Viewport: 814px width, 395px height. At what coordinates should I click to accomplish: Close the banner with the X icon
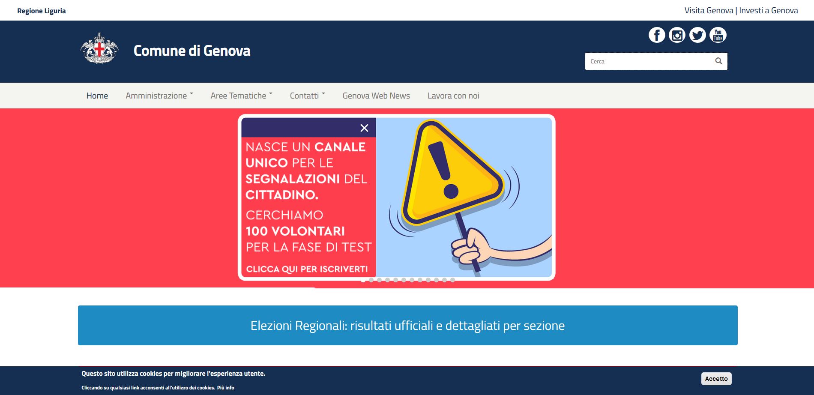pyautogui.click(x=364, y=128)
